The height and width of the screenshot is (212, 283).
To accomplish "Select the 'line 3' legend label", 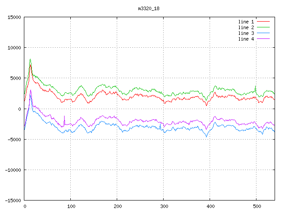I will pos(246,33).
